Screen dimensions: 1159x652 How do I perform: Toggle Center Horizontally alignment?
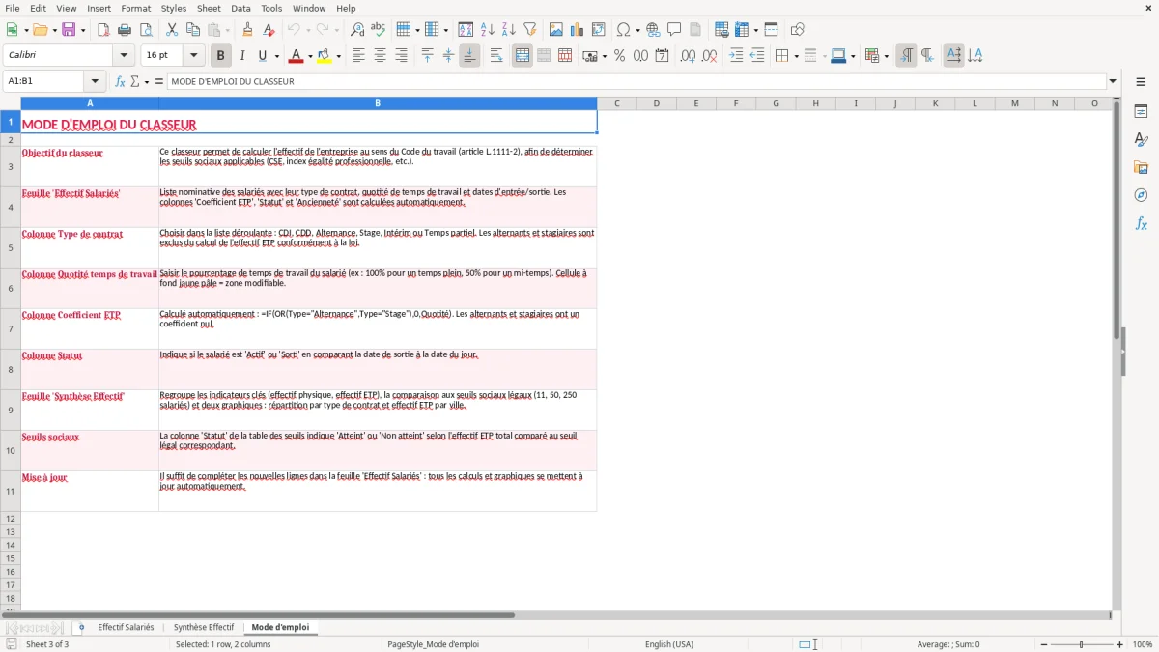point(380,56)
